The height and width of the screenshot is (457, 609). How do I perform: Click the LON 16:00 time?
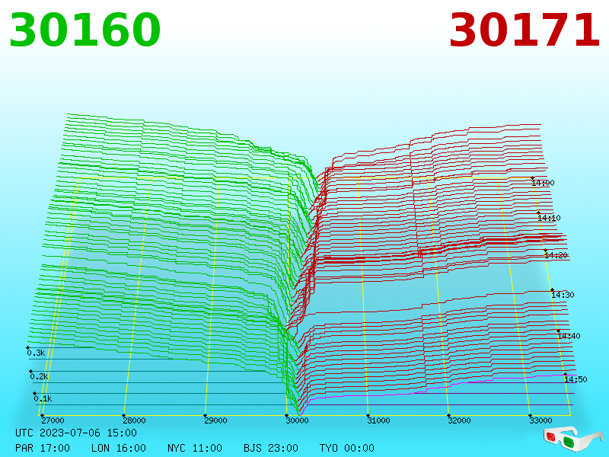click(x=119, y=448)
